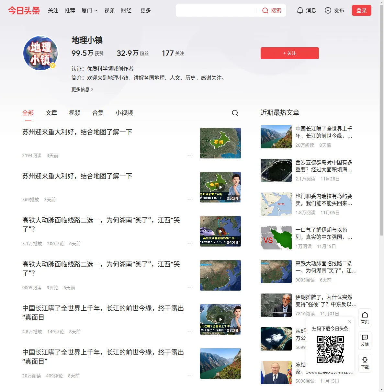Click the 9评论 count on 高铁 article
The width and height of the screenshot is (384, 392).
(x=52, y=288)
